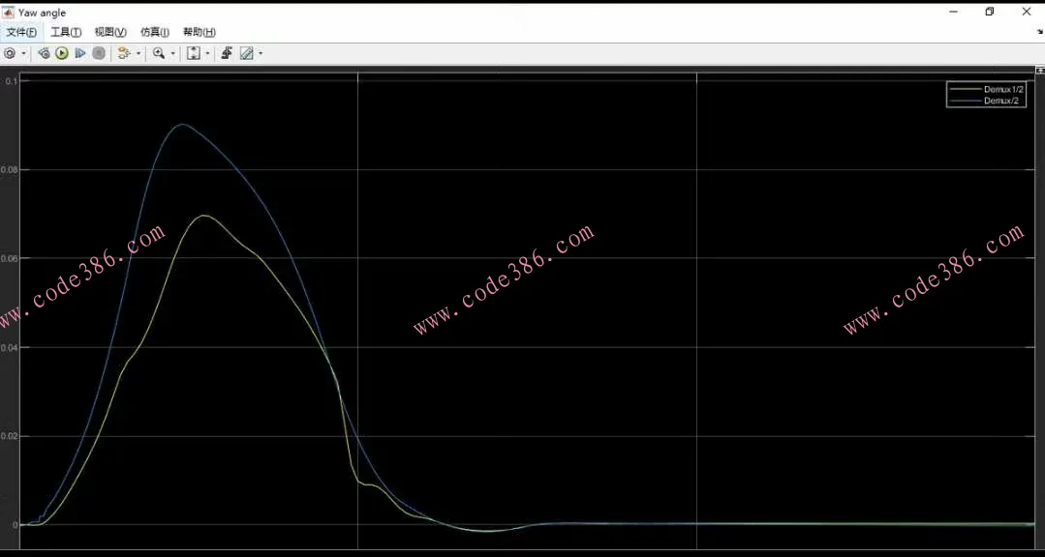Minimize the Yaw angle window
The width and height of the screenshot is (1045, 557).
point(954,12)
